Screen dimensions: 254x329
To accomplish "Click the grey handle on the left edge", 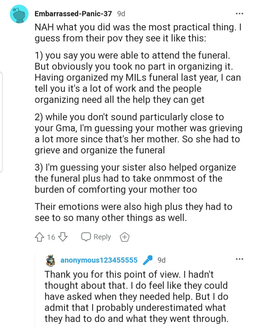I will (1, 122).
